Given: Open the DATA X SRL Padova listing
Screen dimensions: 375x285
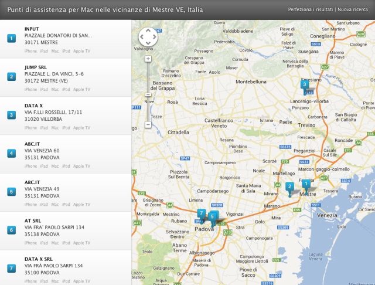Looking at the screenshot, I should (x=66, y=268).
